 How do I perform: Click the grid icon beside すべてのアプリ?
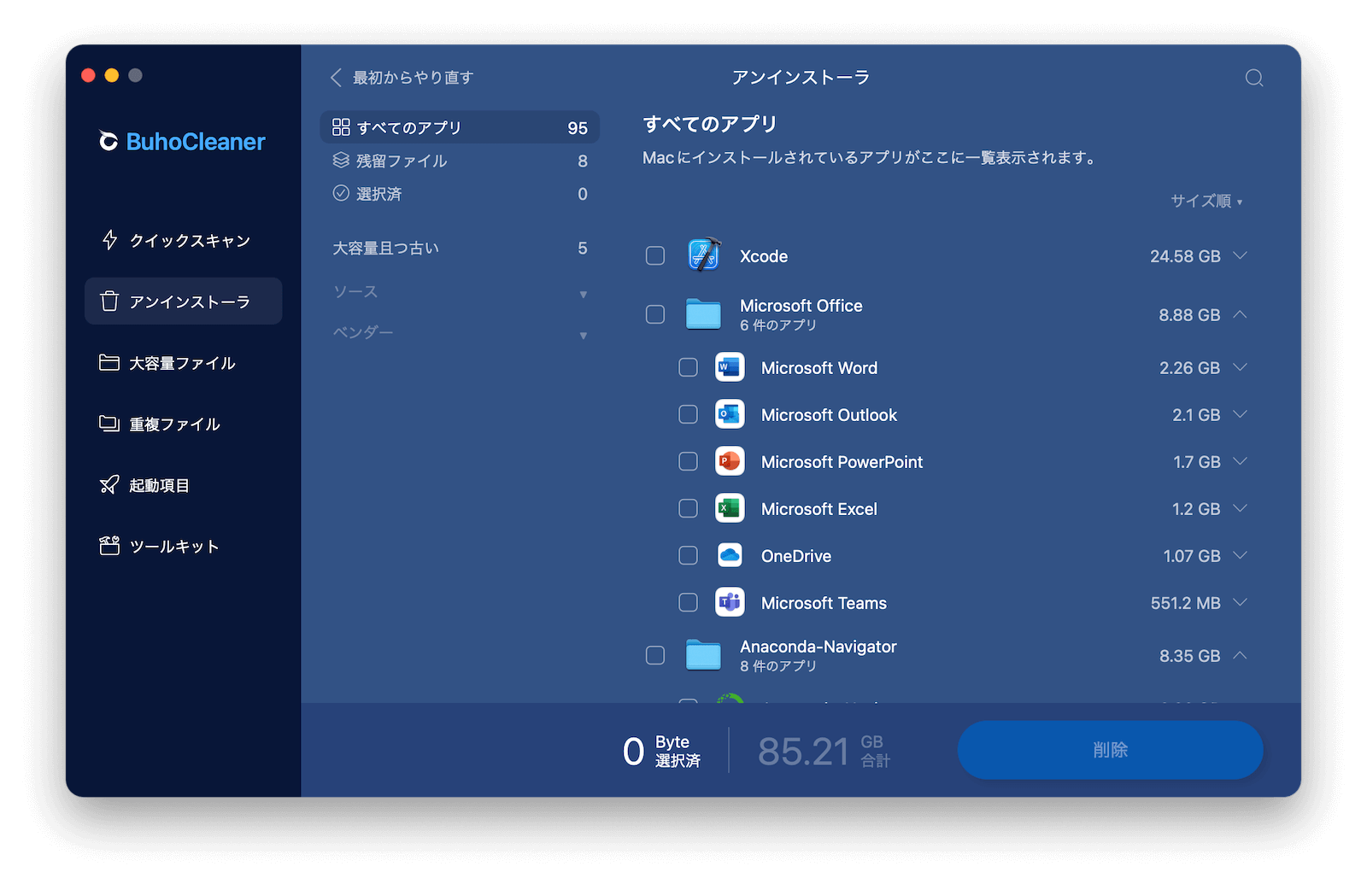[341, 127]
